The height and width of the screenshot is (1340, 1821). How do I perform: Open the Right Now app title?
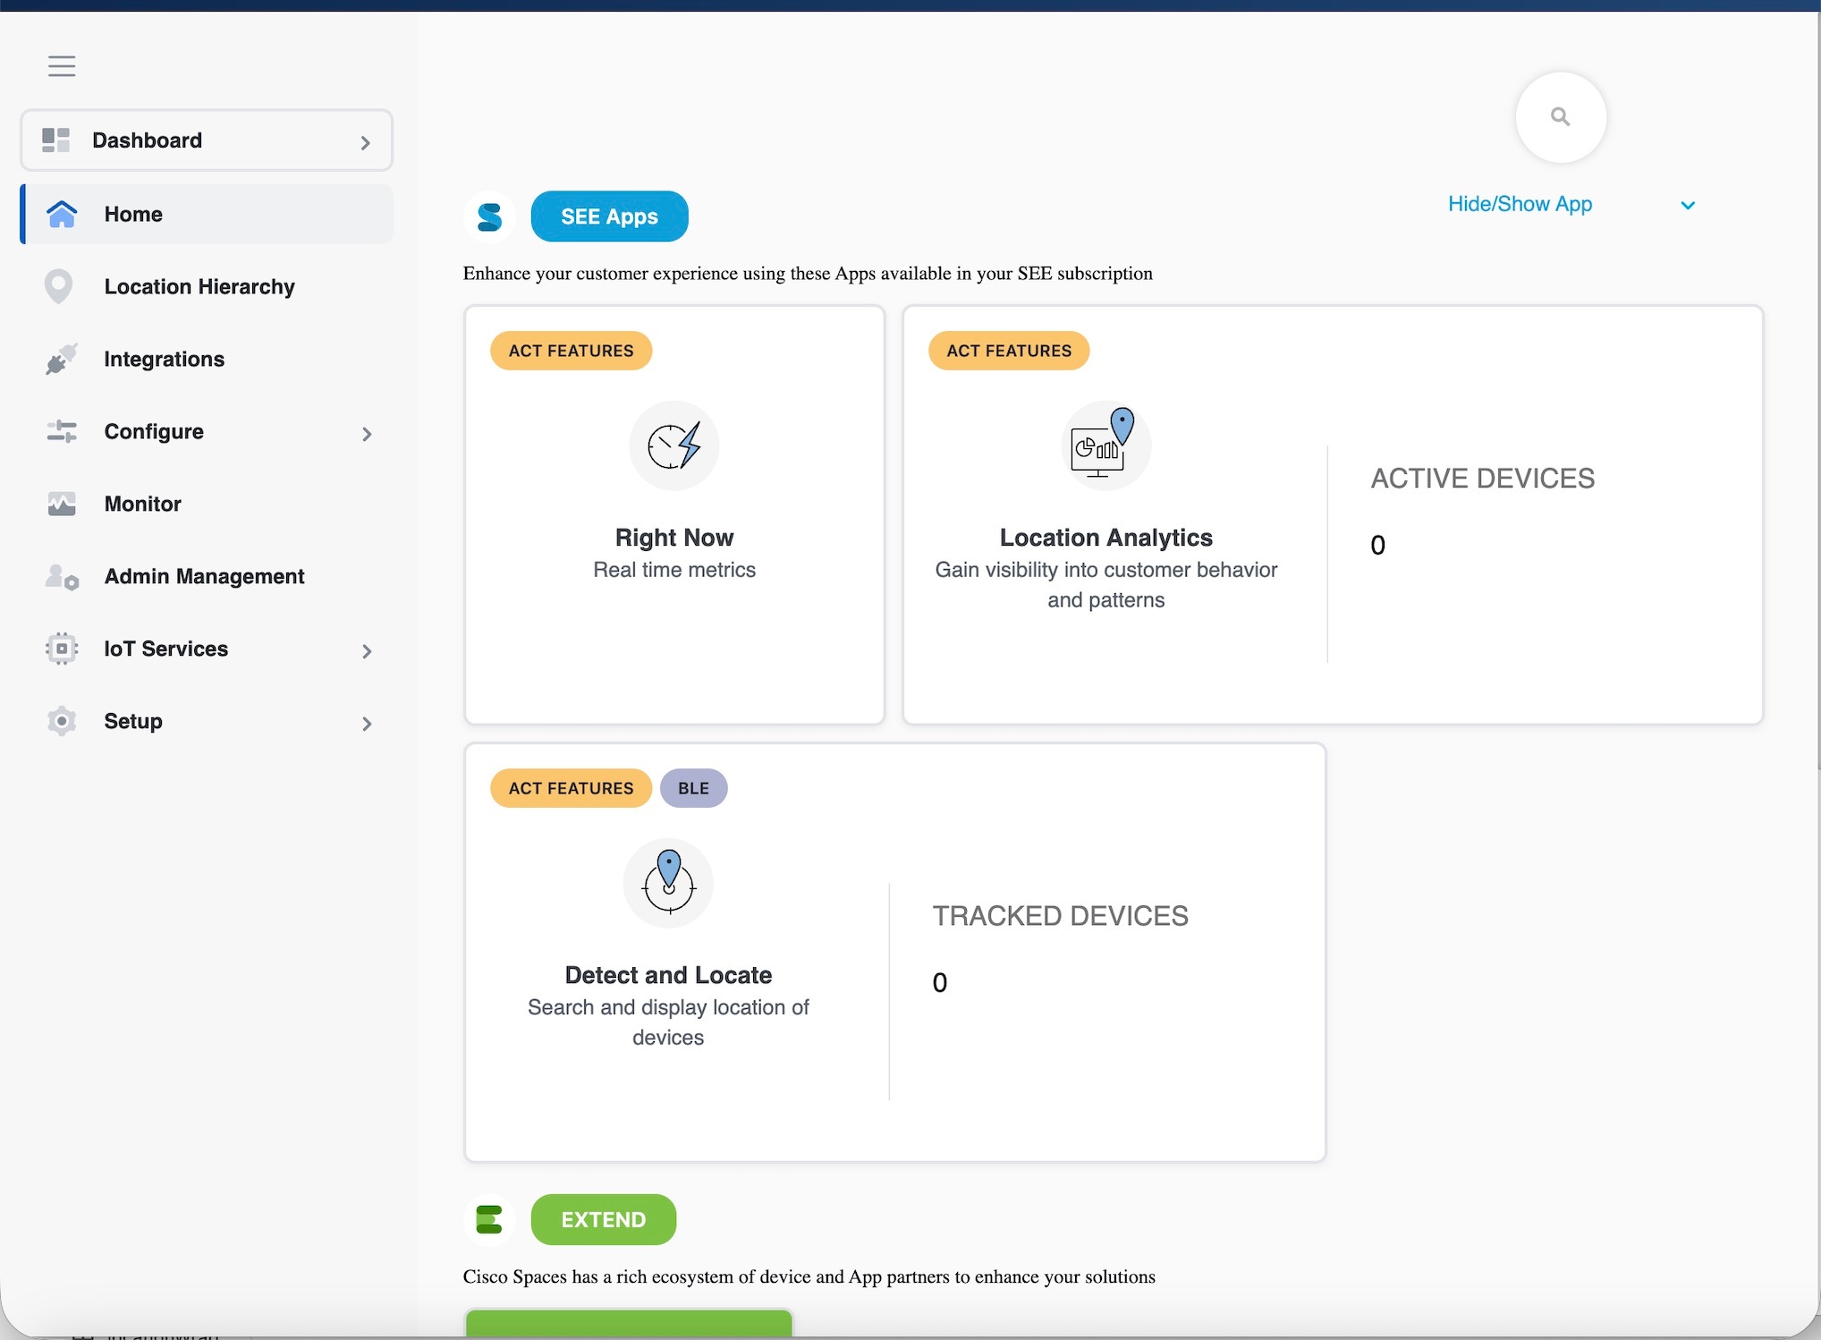[673, 537]
